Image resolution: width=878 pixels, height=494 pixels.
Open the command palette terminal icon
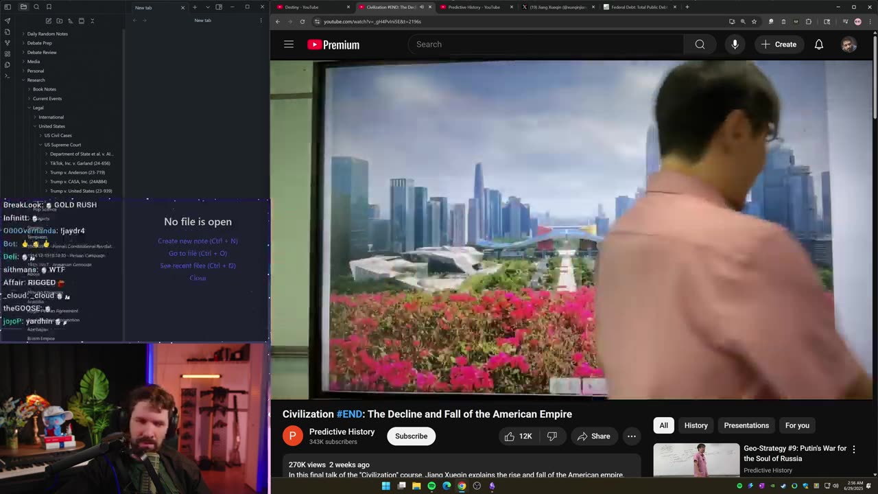pos(8,75)
